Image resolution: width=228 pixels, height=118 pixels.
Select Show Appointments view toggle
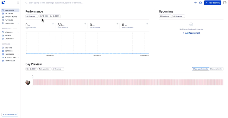pos(200,69)
